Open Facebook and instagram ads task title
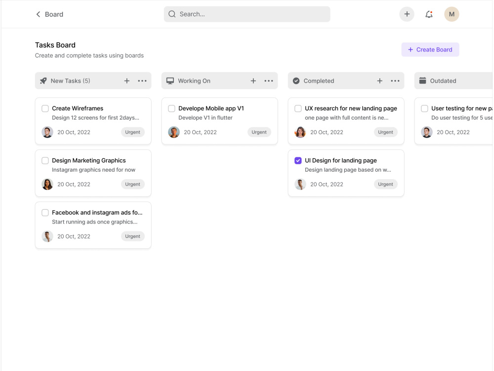 pos(97,212)
